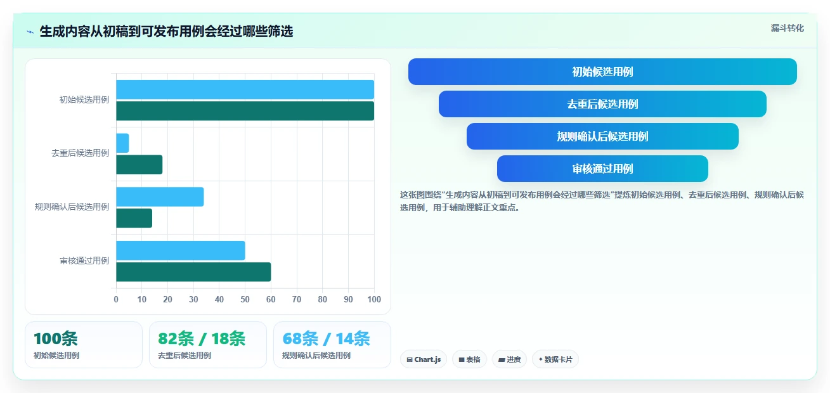Click the x-axis tick labeled 50
The height and width of the screenshot is (393, 830).
245,299
